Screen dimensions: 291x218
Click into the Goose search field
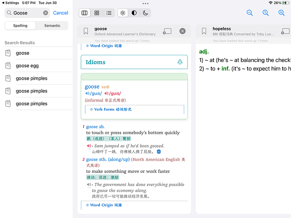click(x=27, y=13)
